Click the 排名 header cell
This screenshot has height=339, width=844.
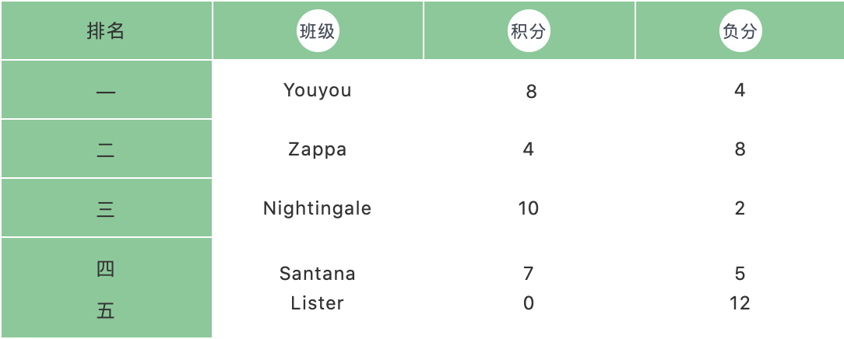pos(106,31)
